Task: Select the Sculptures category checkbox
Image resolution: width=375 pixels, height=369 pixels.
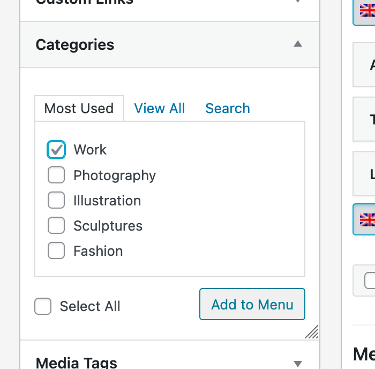Action: [x=56, y=225]
